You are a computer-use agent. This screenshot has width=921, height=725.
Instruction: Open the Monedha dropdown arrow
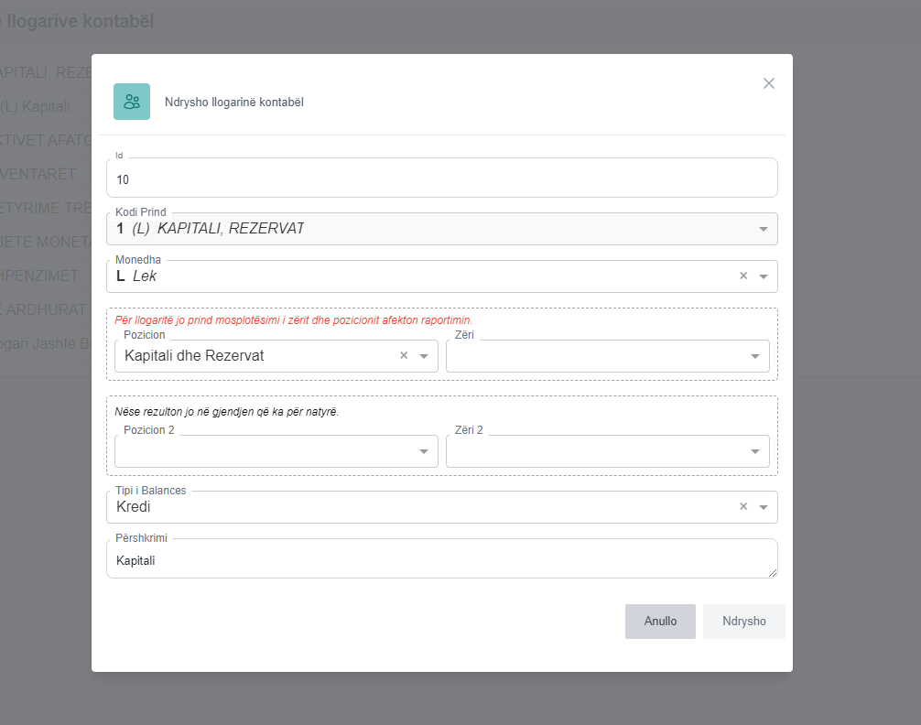[x=764, y=276]
